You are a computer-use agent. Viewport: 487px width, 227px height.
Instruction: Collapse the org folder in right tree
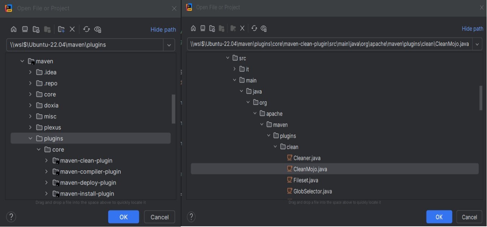click(248, 102)
